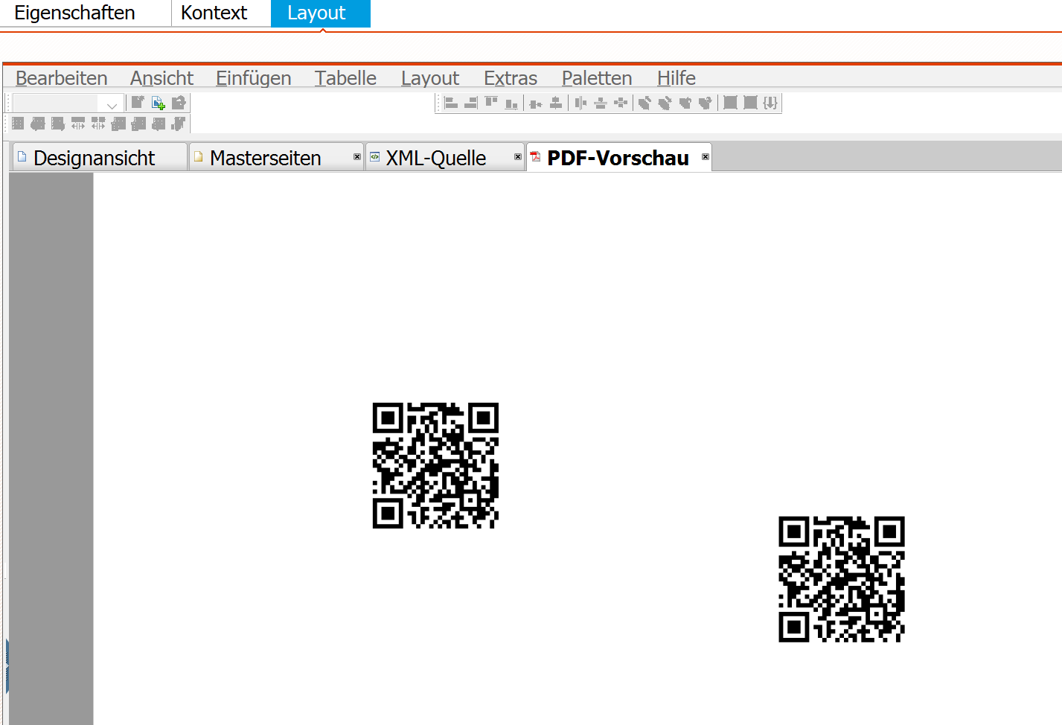The image size is (1062, 725).
Task: Click the new-item icon with star
Action: click(138, 103)
